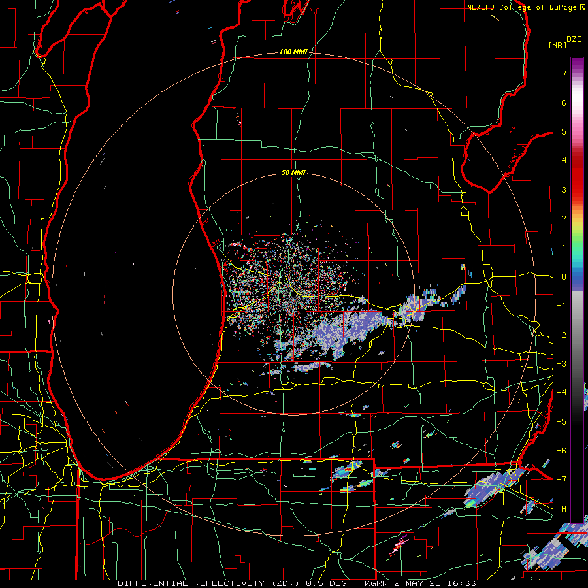Image resolution: width=588 pixels, height=588 pixels.
Task: Click the 5 value on color scale
Action: click(564, 131)
